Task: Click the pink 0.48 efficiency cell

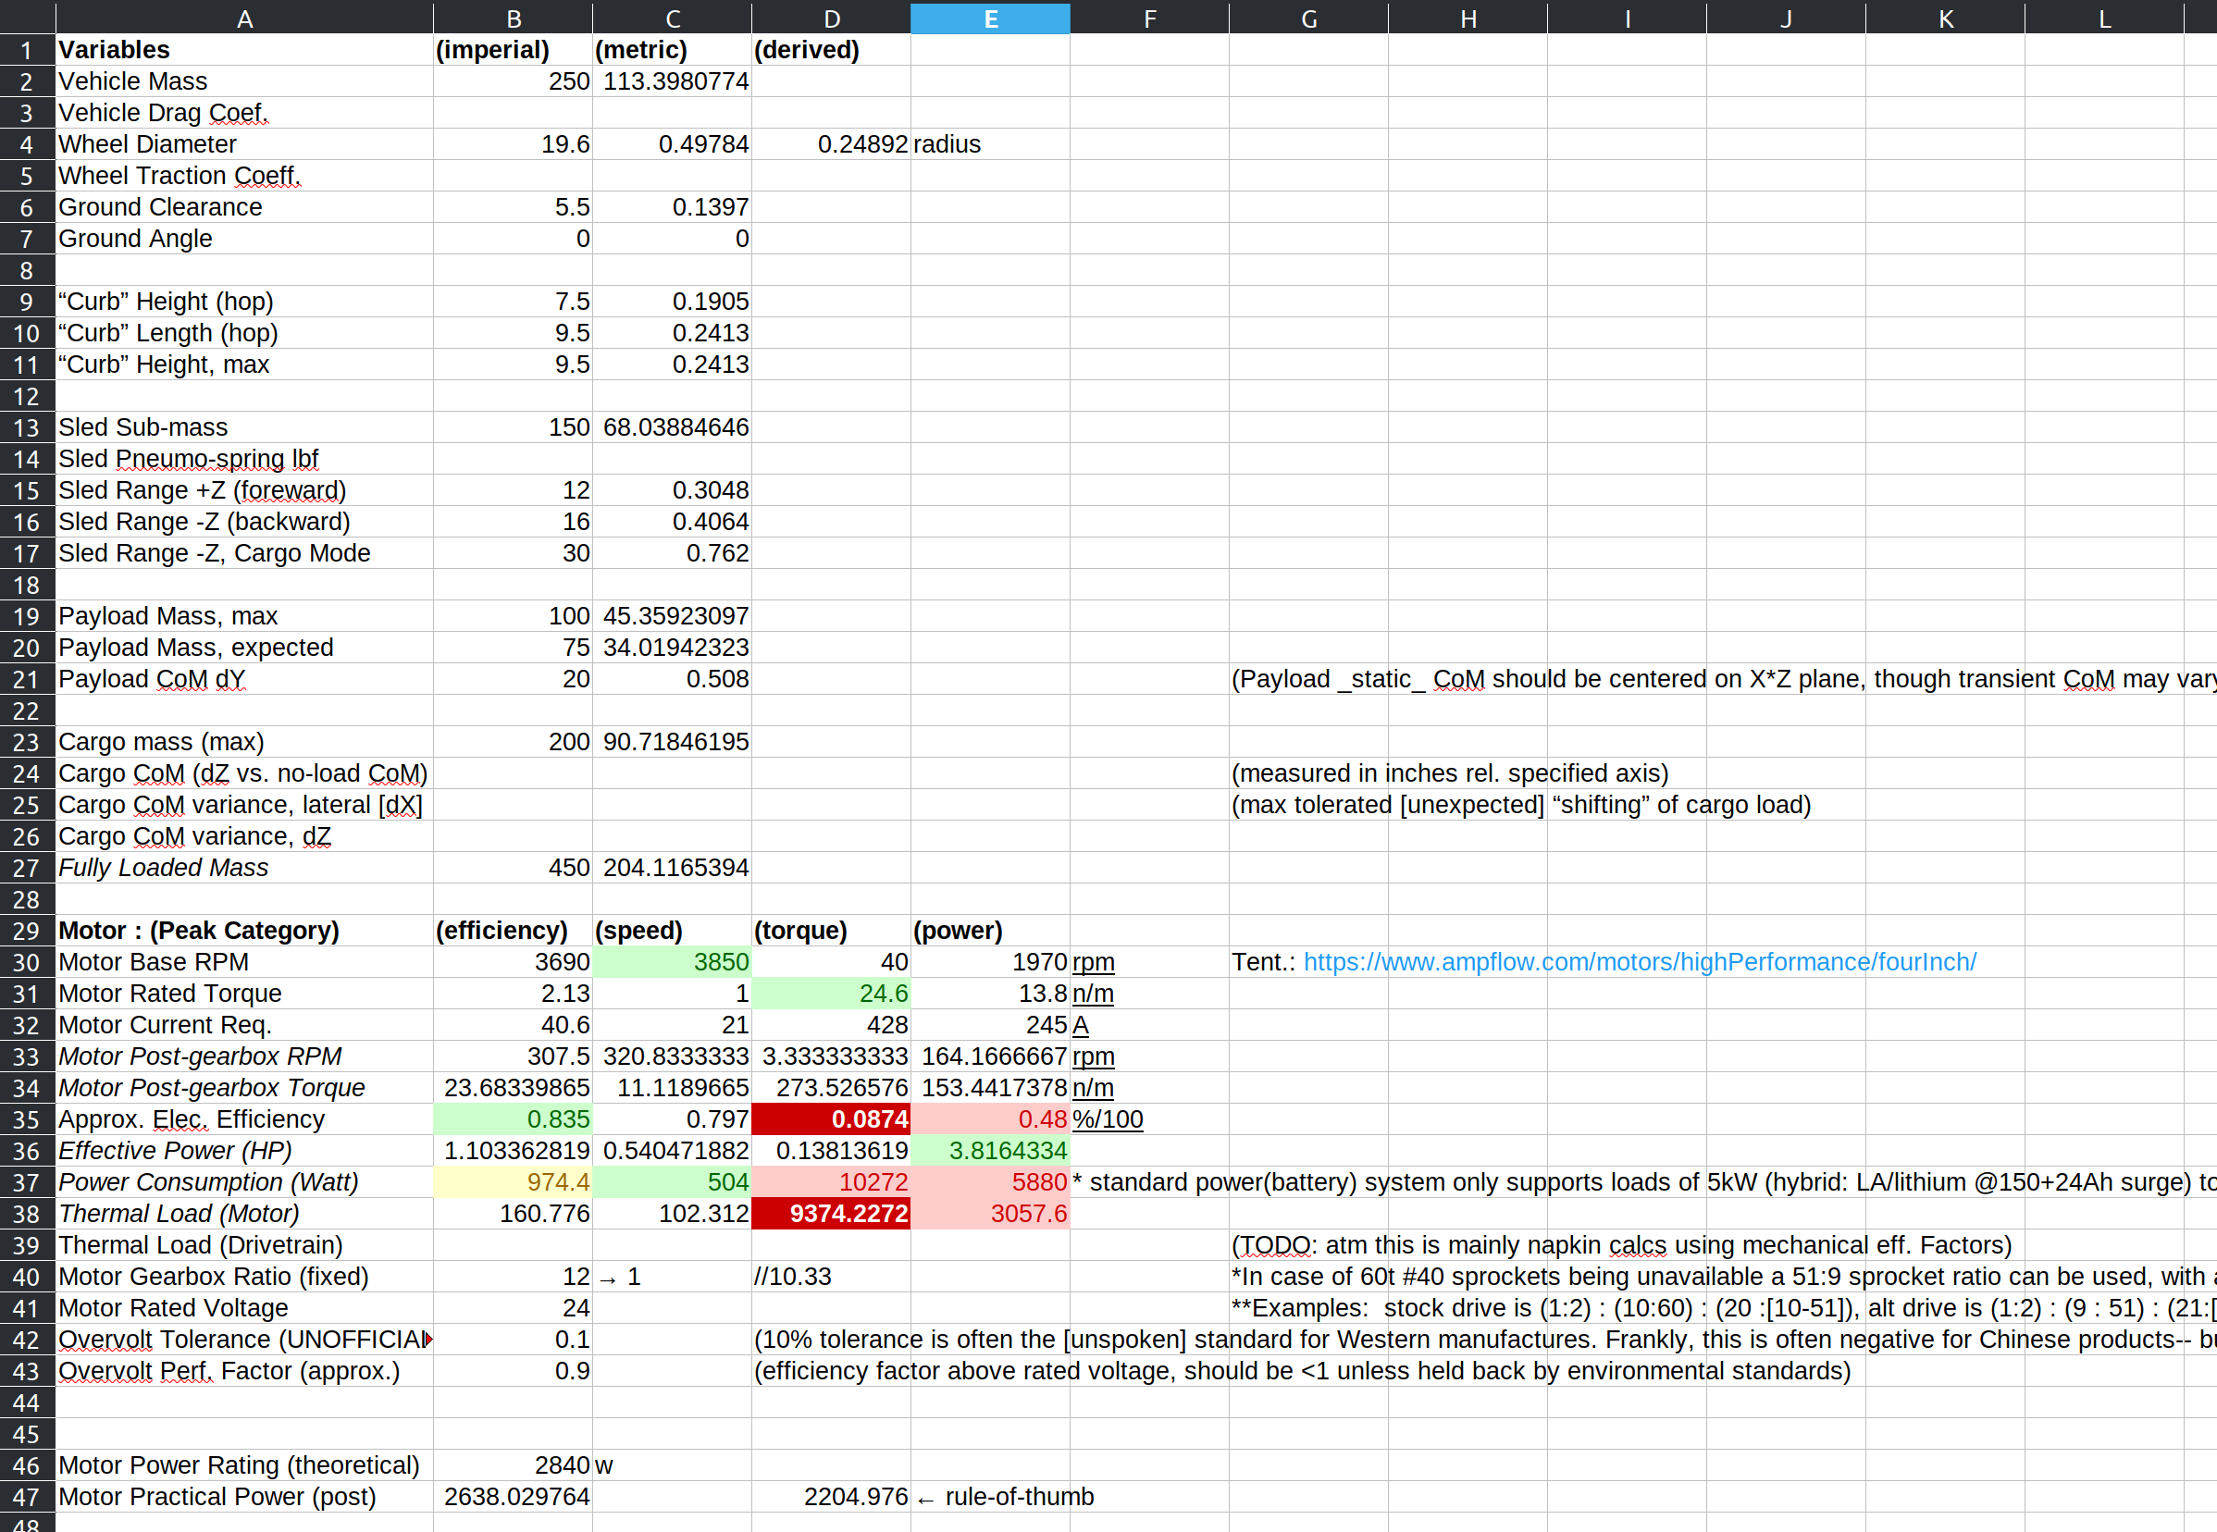Action: point(990,1119)
